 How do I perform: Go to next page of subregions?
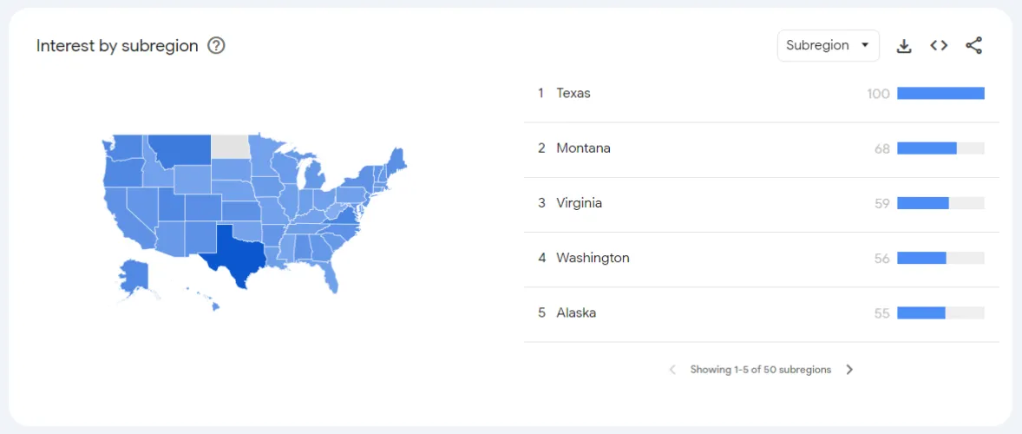pos(849,370)
